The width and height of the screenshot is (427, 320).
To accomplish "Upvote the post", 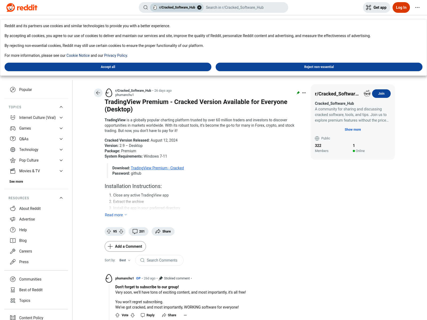I will [109, 231].
